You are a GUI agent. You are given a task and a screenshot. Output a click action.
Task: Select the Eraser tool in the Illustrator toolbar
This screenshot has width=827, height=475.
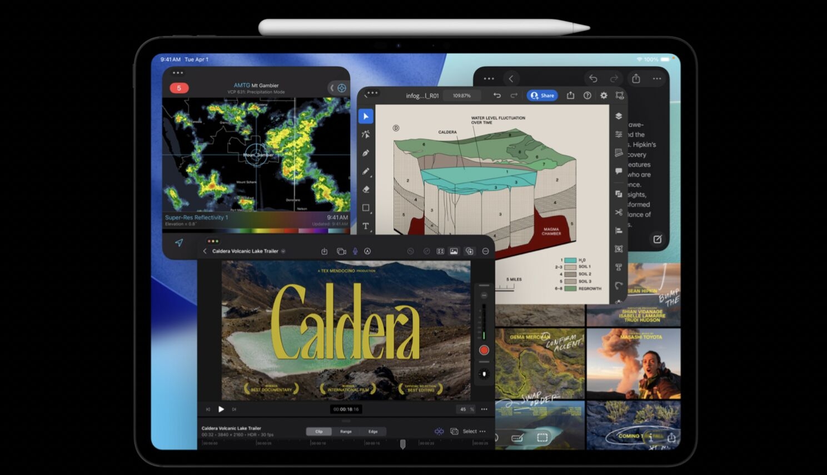click(366, 189)
